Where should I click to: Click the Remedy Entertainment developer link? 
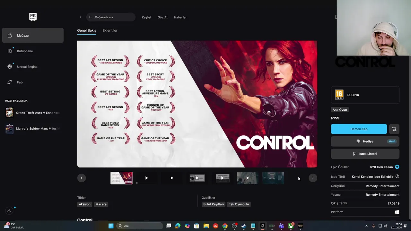[x=382, y=186]
